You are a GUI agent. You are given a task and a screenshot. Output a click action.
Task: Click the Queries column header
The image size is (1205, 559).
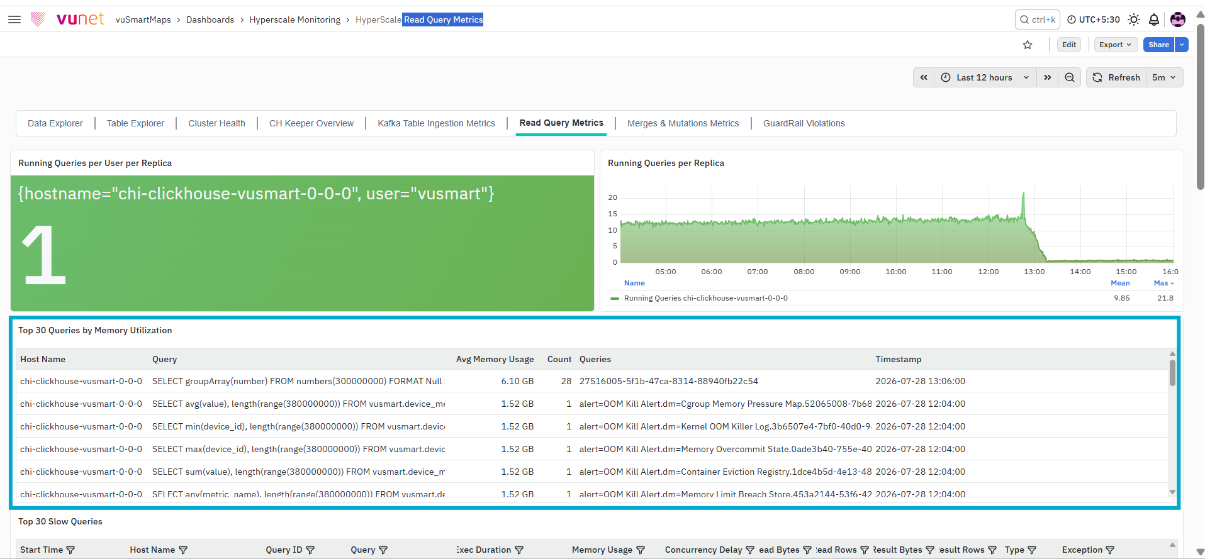click(x=595, y=359)
